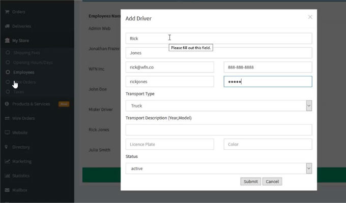This screenshot has height=203, width=346.
Task: Select the Taxes circle bullet
Action: (x=8, y=92)
